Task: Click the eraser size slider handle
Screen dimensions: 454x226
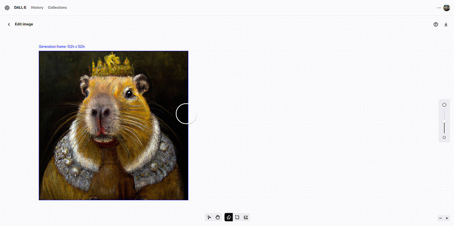Action: (x=444, y=121)
